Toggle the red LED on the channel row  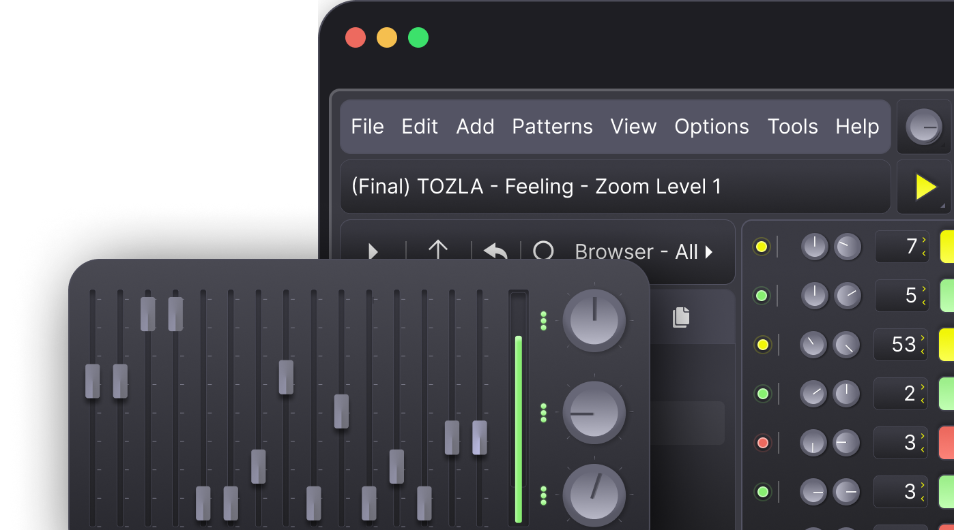(763, 443)
